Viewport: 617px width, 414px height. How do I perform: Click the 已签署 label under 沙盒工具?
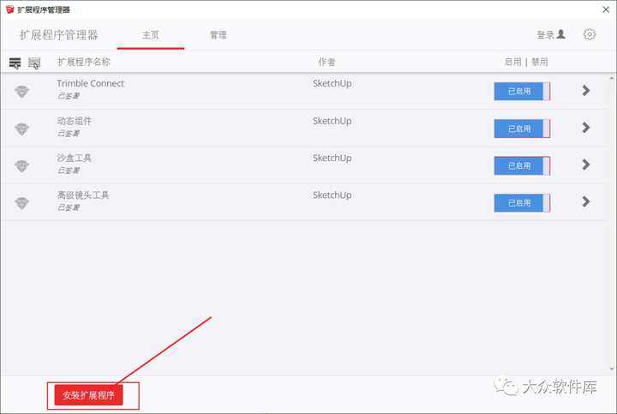69,170
